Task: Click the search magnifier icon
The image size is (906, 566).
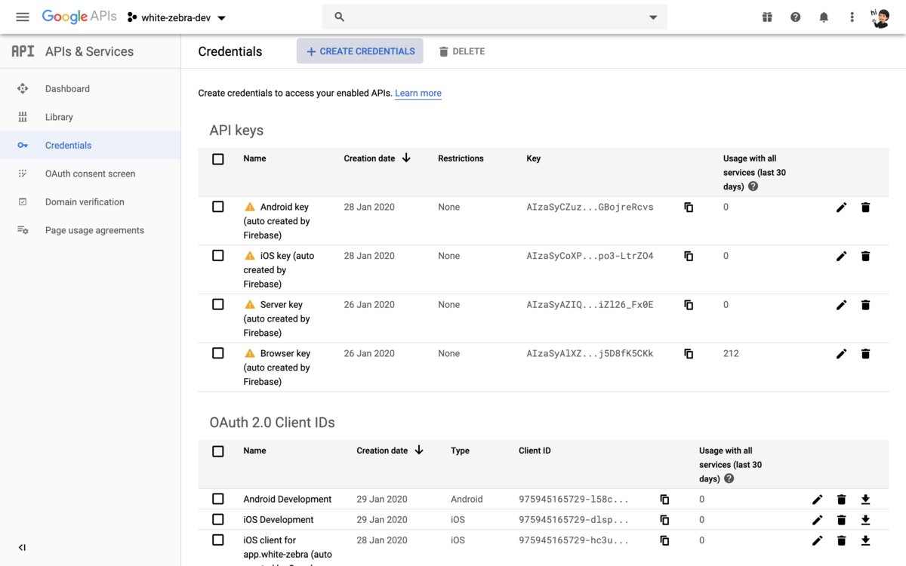Action: pos(339,17)
